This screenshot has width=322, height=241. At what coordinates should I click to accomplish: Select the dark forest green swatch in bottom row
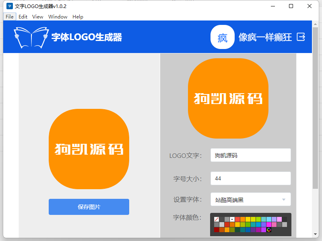[x=237, y=230]
